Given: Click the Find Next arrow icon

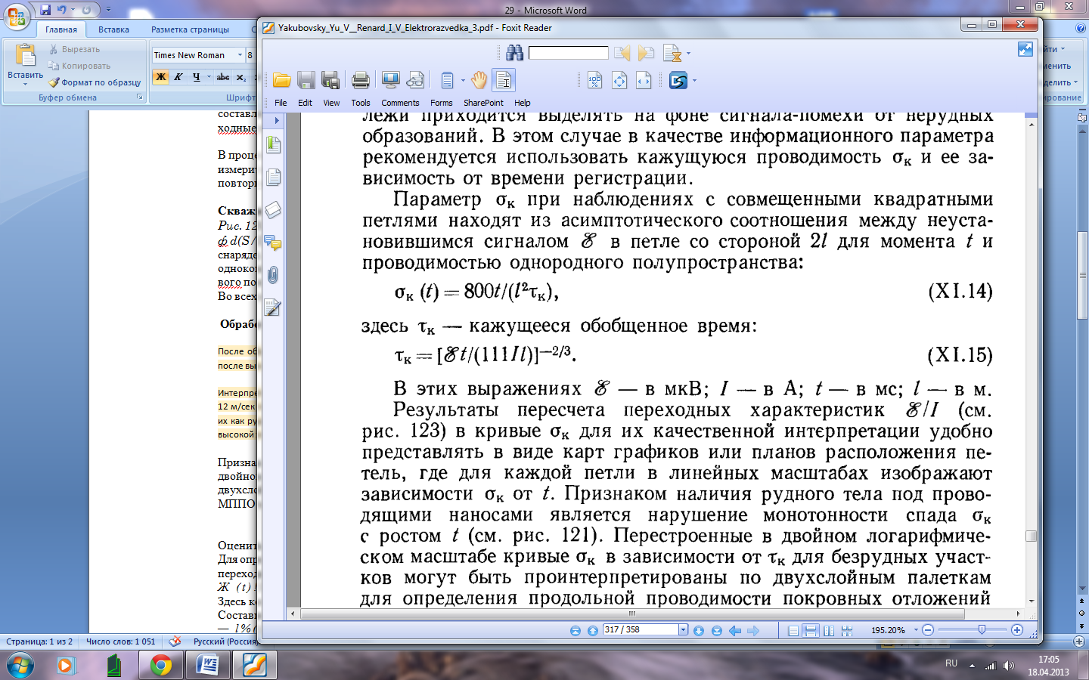Looking at the screenshot, I should (x=646, y=53).
